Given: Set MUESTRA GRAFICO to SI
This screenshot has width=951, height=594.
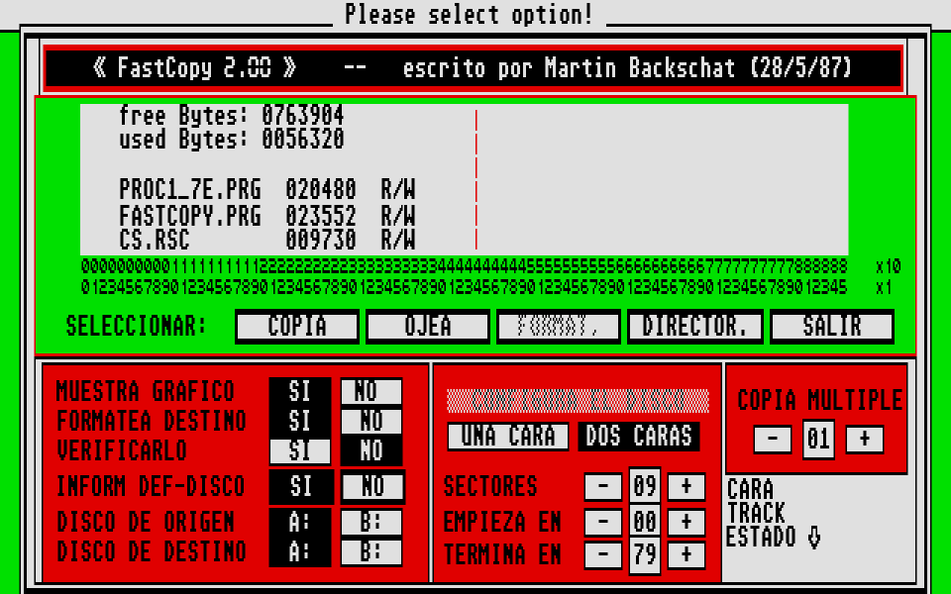Looking at the screenshot, I should [300, 392].
